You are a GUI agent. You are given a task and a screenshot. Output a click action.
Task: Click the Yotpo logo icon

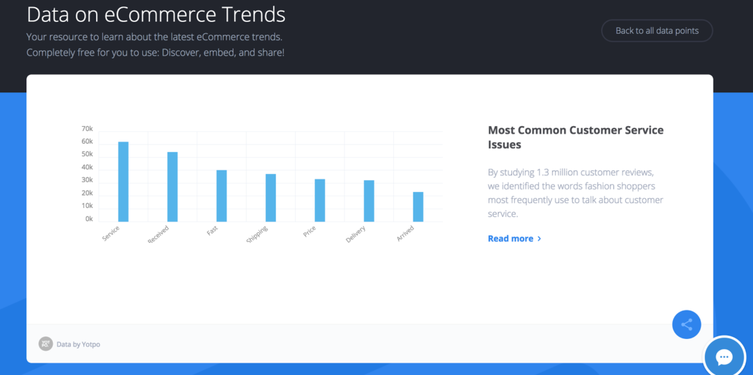tap(46, 344)
